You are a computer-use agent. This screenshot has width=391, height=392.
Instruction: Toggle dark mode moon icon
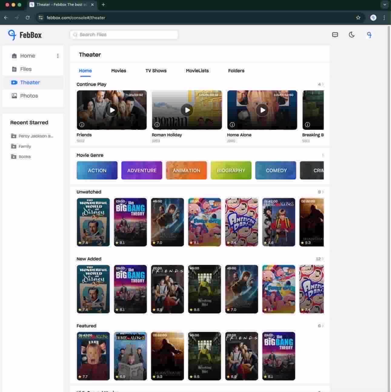[352, 35]
